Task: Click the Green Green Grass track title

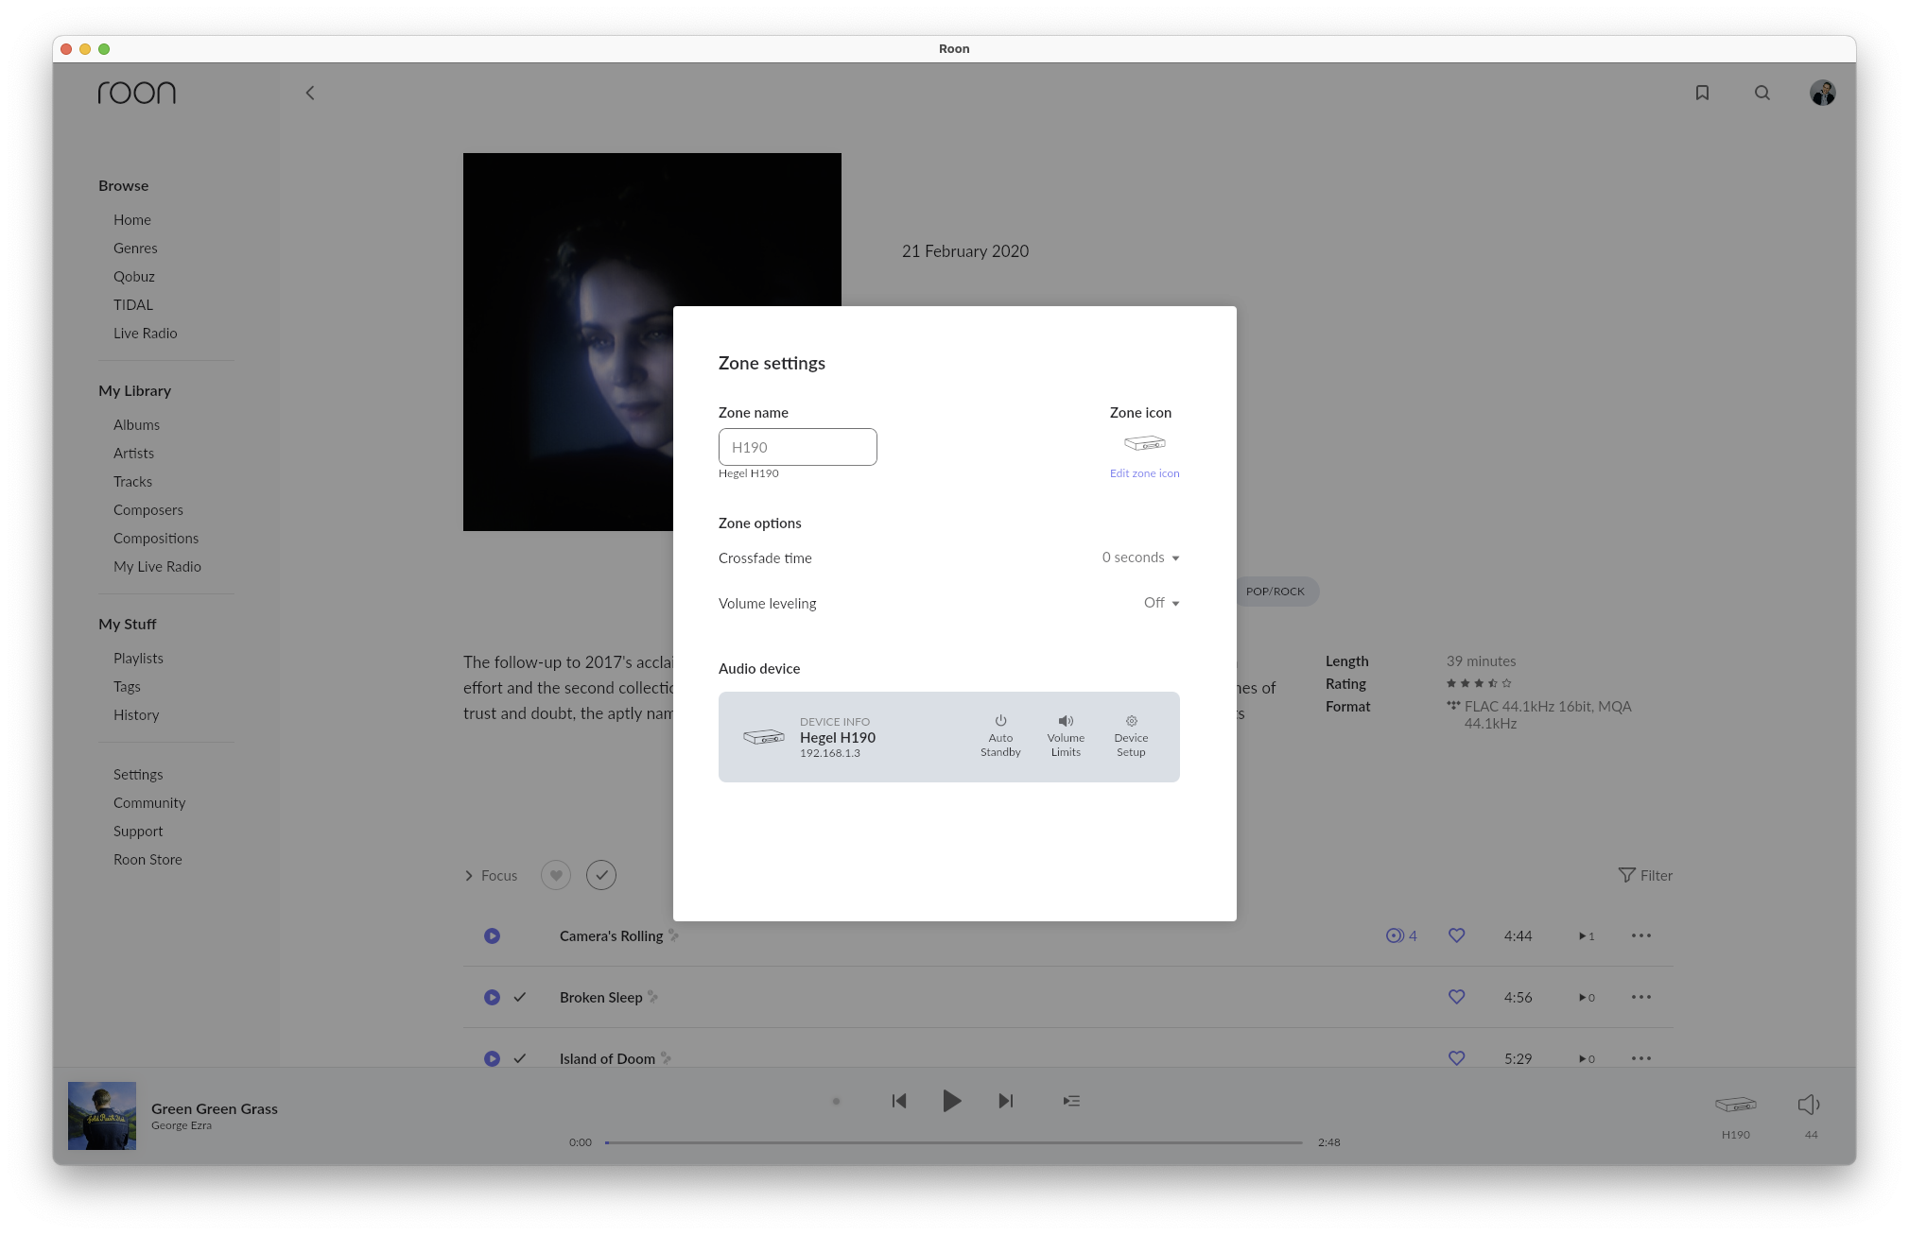Action: [x=215, y=1108]
